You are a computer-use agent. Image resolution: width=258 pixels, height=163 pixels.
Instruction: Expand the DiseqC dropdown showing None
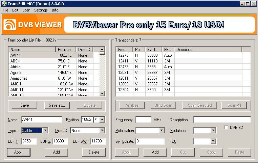[x=102, y=131]
